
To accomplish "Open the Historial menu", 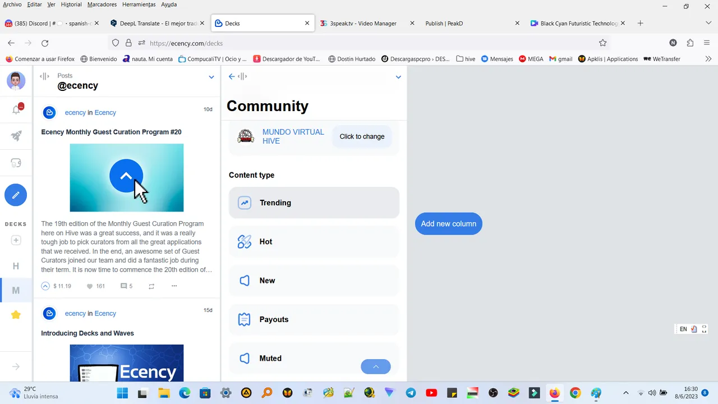I will tap(71, 4).
